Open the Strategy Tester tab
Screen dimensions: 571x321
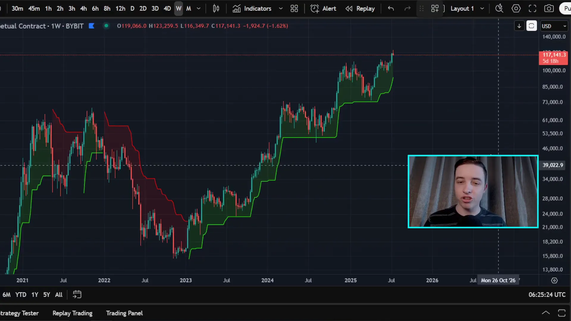click(x=19, y=313)
